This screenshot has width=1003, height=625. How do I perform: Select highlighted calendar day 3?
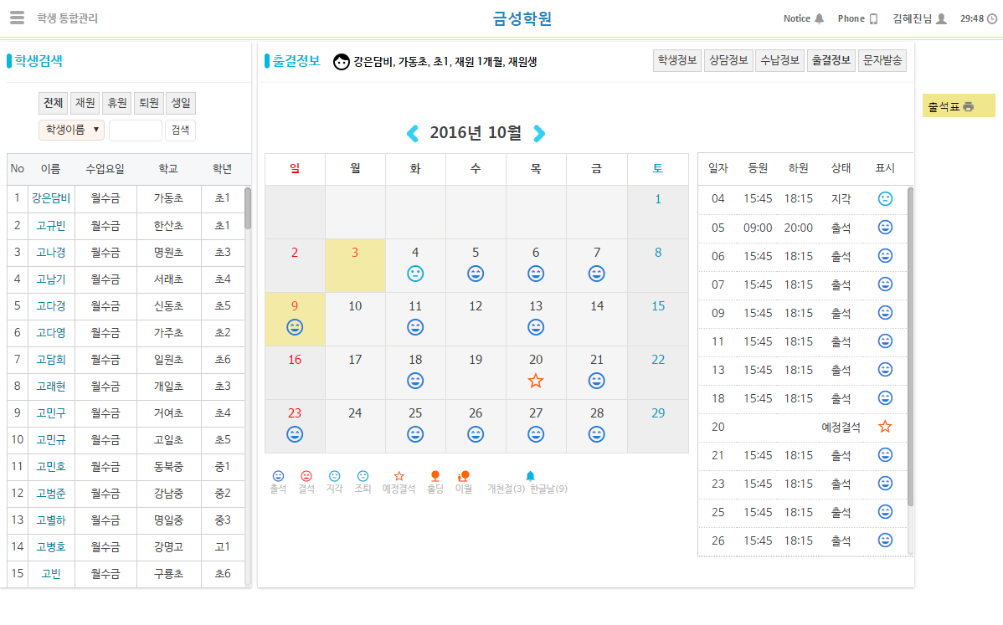pos(355,266)
